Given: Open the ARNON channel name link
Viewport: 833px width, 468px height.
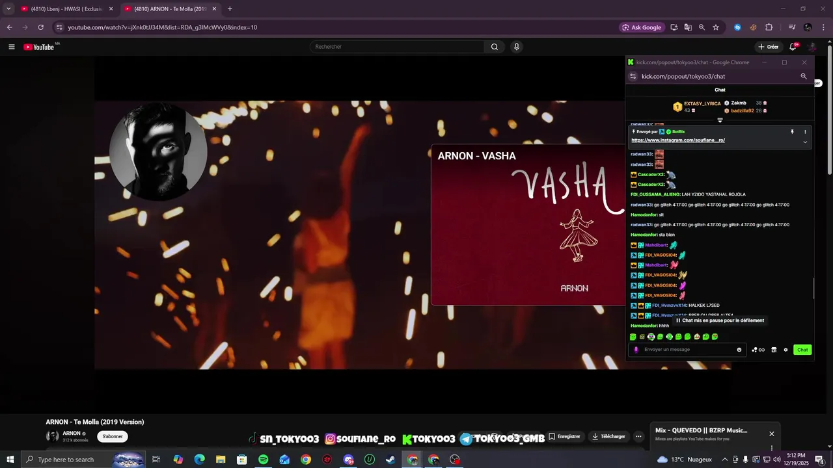Looking at the screenshot, I should coord(72,434).
